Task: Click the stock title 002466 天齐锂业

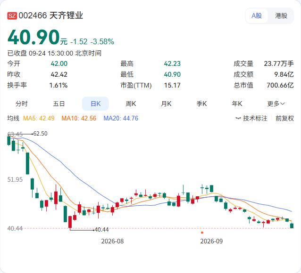Action: [x=51, y=16]
